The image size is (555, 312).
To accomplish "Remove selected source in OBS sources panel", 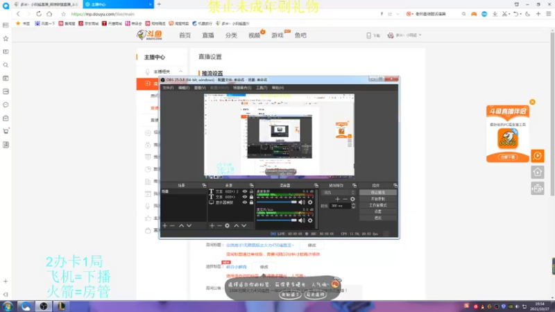I will coord(219,226).
